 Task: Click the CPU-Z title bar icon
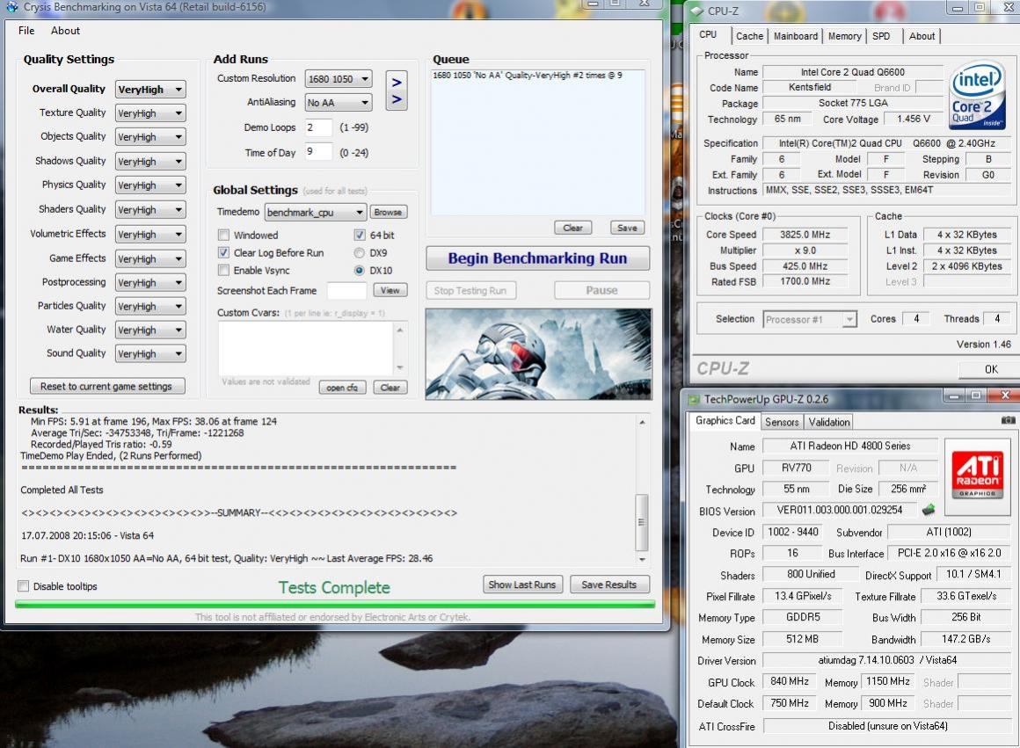[697, 11]
